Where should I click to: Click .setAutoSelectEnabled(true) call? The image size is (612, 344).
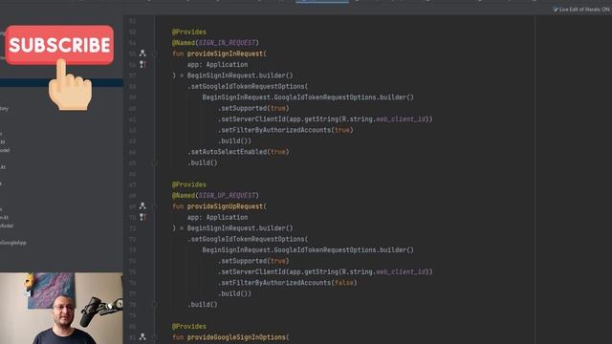pos(238,152)
